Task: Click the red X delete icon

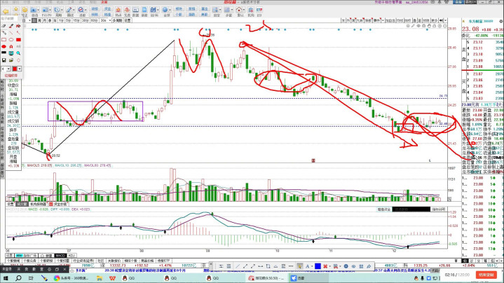Action: click(x=325, y=266)
